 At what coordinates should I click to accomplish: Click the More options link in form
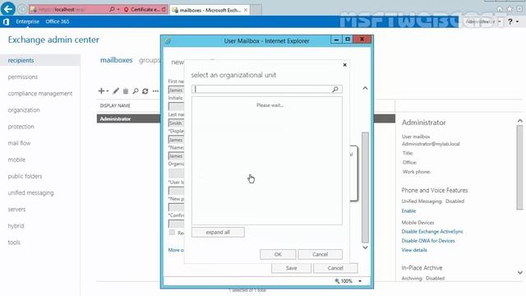(176, 250)
